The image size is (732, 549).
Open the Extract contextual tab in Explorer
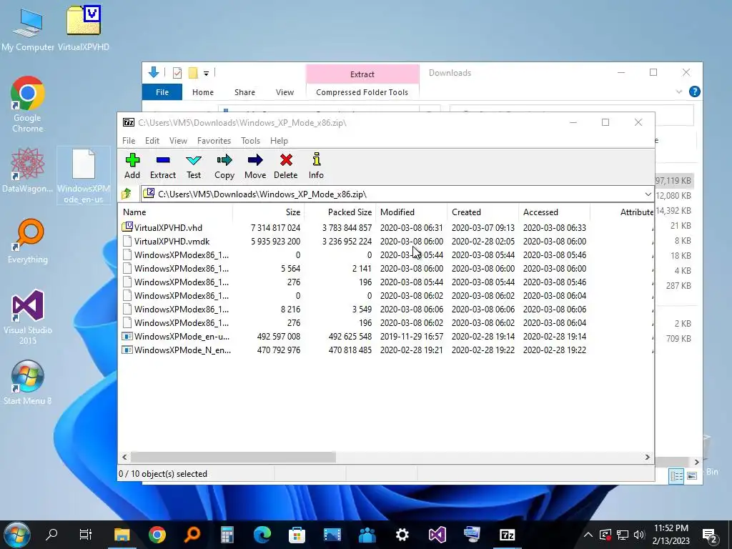tap(362, 74)
